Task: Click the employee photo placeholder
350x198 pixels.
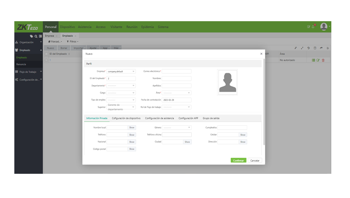Action: pos(228,83)
